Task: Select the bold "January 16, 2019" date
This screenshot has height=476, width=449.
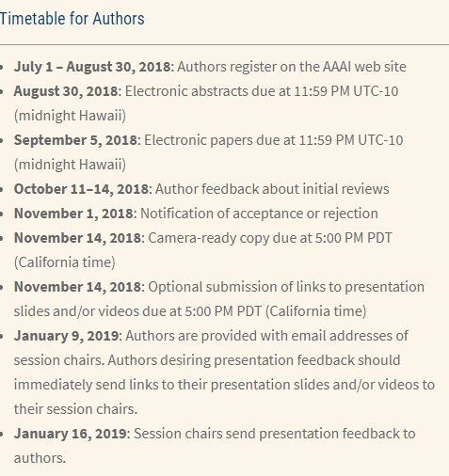Action: click(x=71, y=434)
